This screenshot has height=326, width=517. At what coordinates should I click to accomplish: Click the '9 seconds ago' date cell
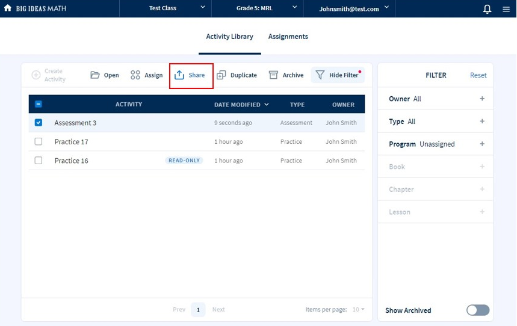(x=233, y=123)
